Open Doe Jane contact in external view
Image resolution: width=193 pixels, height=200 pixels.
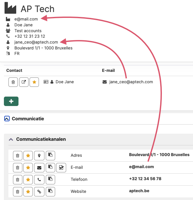(x=24, y=82)
